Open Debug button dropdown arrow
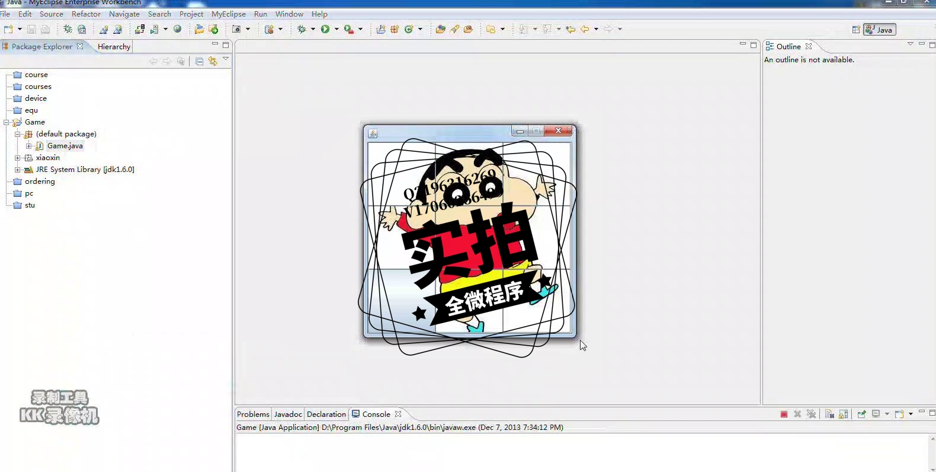This screenshot has width=936, height=472. tap(313, 29)
